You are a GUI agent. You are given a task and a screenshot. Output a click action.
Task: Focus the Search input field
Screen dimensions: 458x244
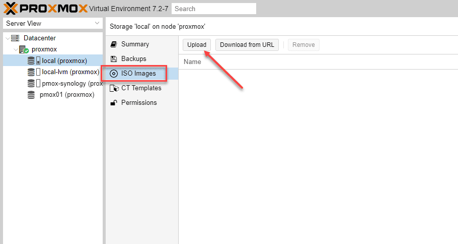pyautogui.click(x=214, y=9)
